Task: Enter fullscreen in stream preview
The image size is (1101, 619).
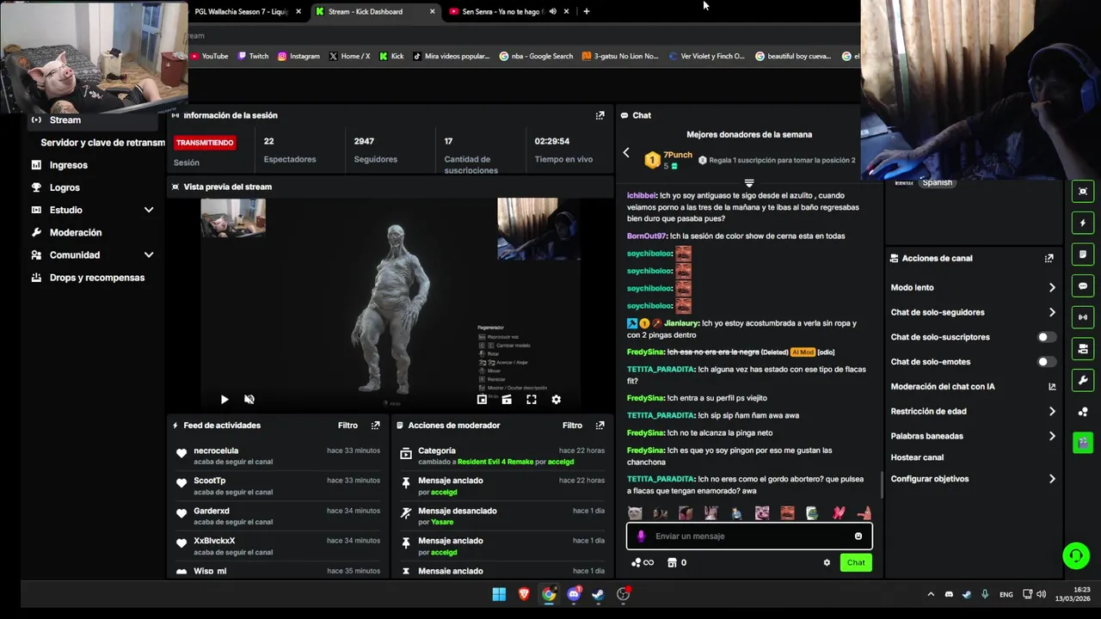Action: (532, 400)
